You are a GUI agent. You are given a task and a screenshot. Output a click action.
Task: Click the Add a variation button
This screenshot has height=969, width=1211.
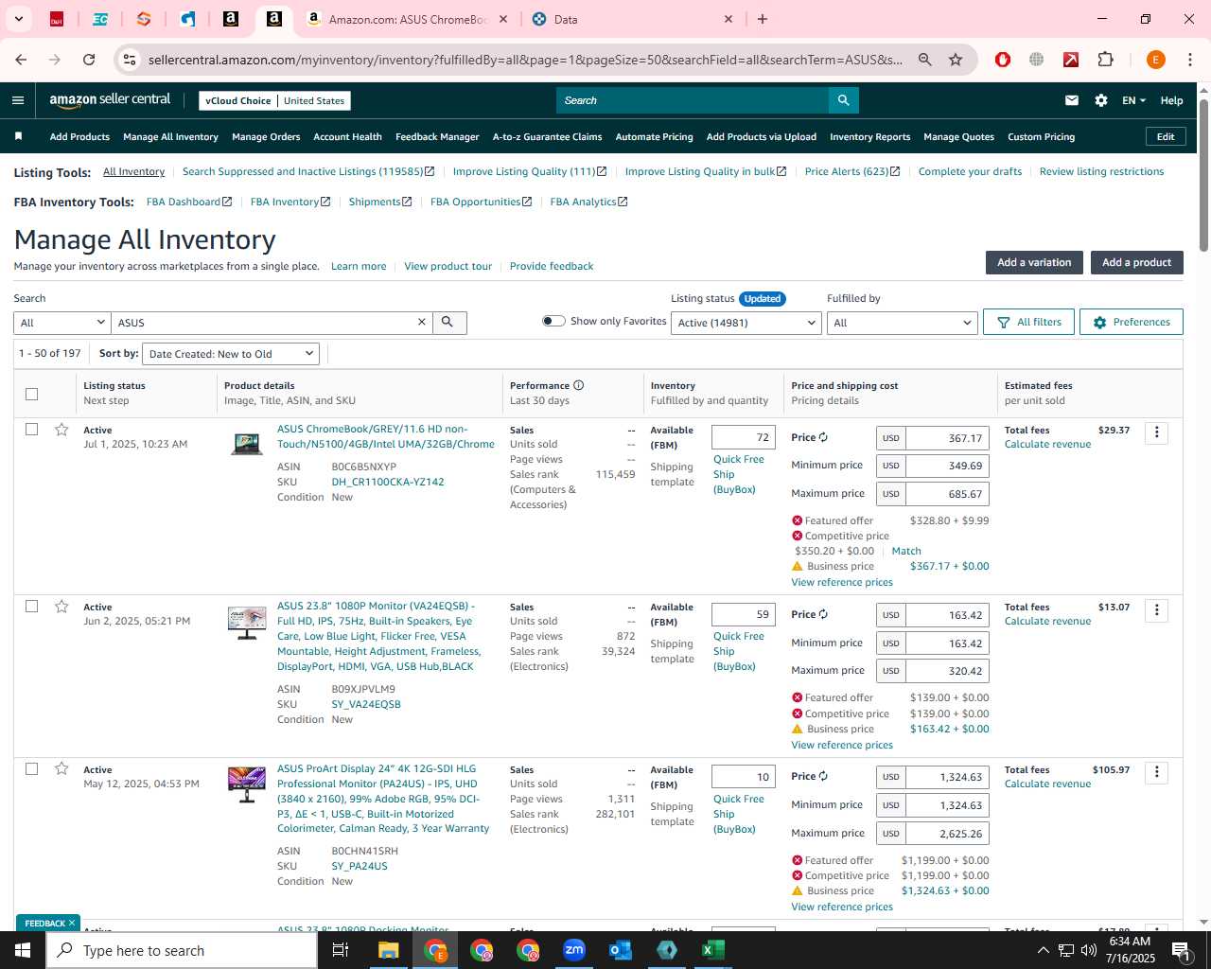(1034, 262)
